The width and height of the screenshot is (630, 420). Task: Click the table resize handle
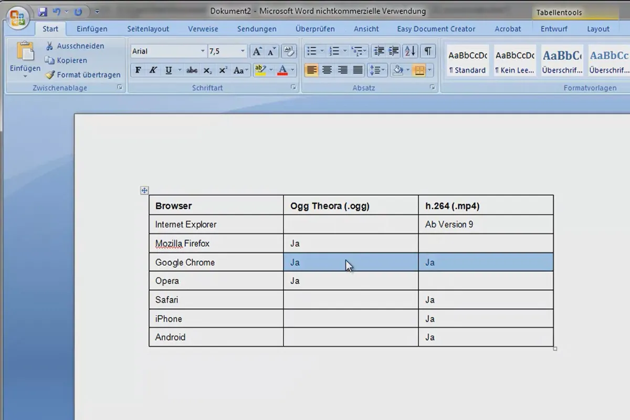click(x=555, y=349)
